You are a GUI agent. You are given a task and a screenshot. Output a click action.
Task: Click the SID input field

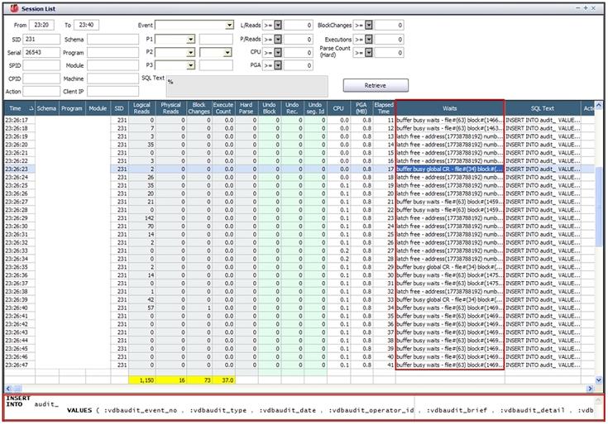[41, 39]
